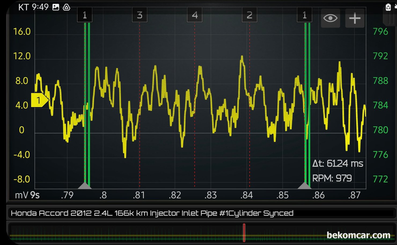Click cylinder 1 marker near .86 mark

[x=304, y=15]
